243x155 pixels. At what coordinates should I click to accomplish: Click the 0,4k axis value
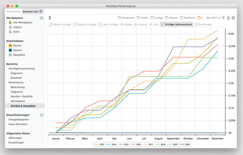point(231,34)
